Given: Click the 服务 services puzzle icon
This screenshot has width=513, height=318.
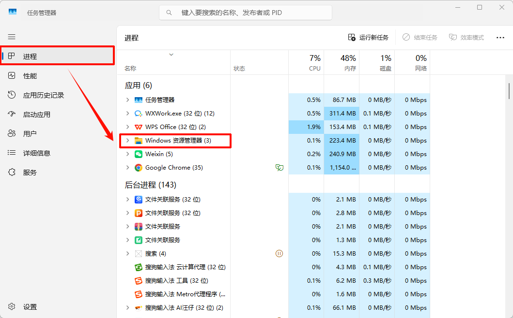Looking at the screenshot, I should (x=12, y=172).
